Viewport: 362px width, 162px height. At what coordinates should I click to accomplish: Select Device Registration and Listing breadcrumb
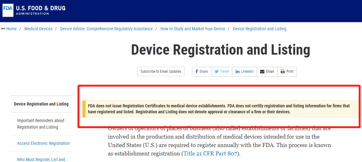[x=259, y=29]
